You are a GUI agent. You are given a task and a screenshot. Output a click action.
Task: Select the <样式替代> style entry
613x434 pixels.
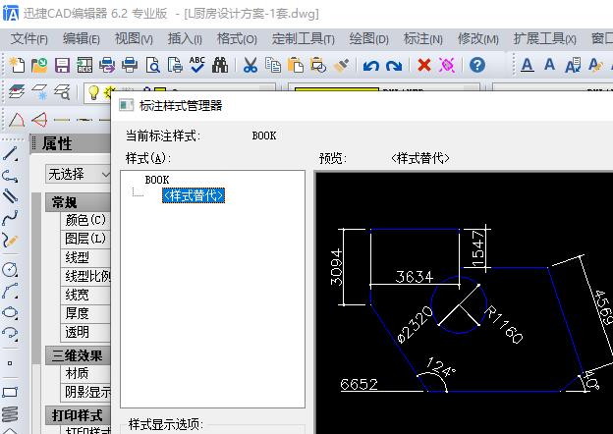[194, 195]
